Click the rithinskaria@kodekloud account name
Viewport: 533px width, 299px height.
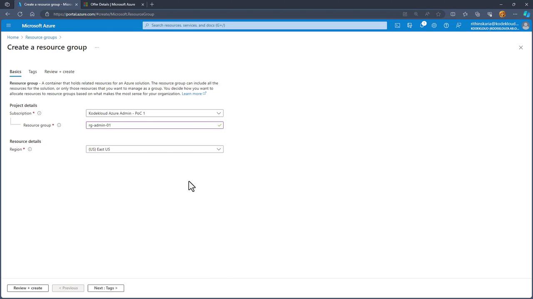click(495, 24)
